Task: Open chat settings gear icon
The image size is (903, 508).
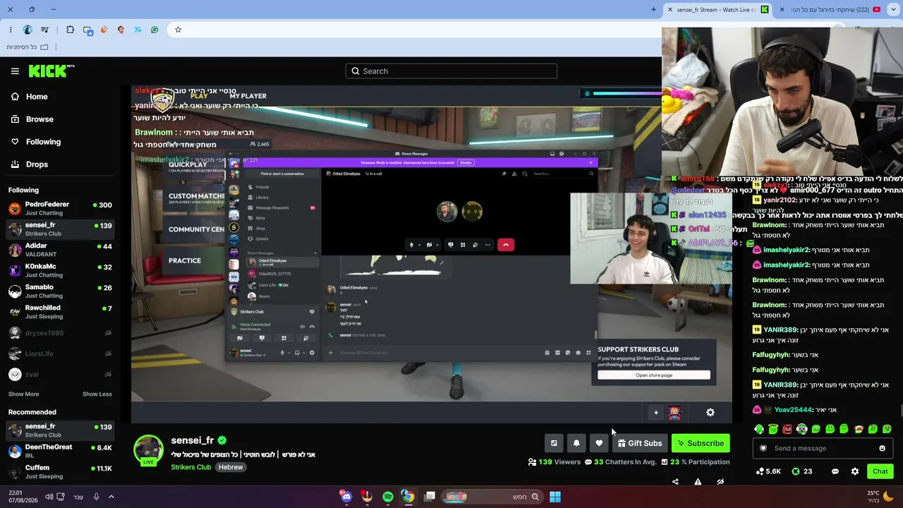Action: point(855,471)
